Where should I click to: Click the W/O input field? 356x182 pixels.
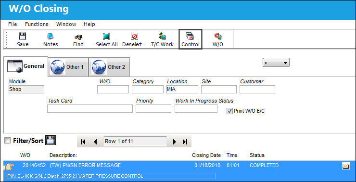coord(113,89)
